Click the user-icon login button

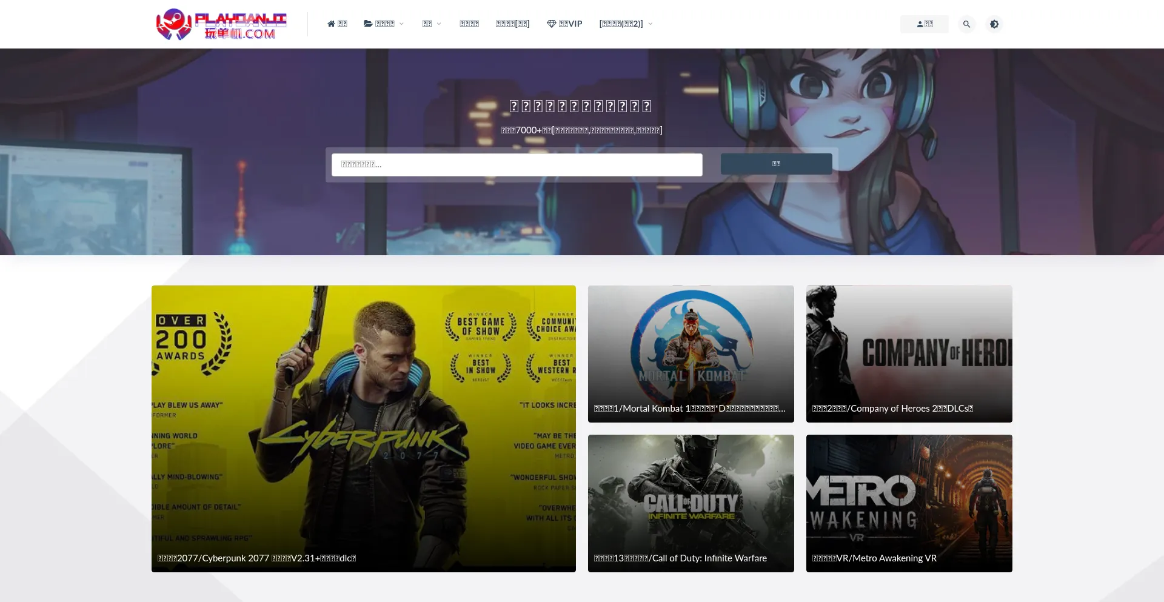[925, 24]
